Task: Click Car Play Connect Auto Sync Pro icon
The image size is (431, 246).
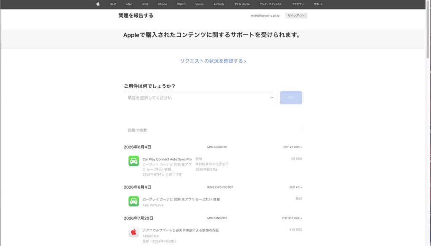Action: point(133,161)
